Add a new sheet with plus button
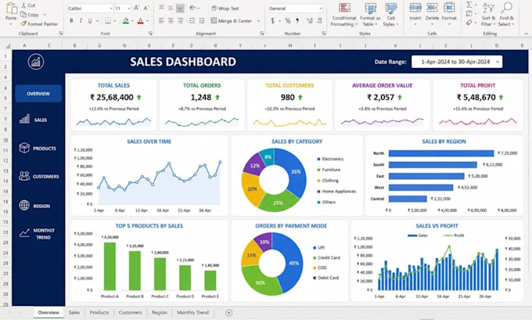 coord(229,312)
